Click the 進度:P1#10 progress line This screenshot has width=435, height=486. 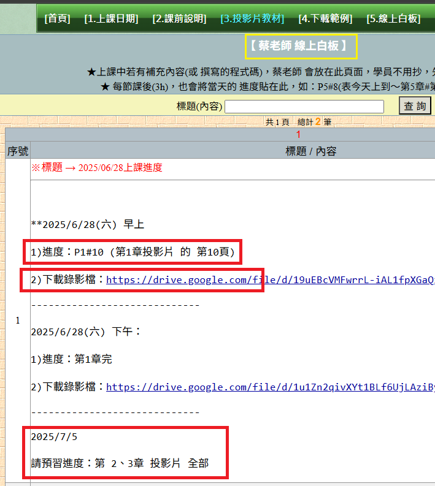pyautogui.click(x=133, y=252)
